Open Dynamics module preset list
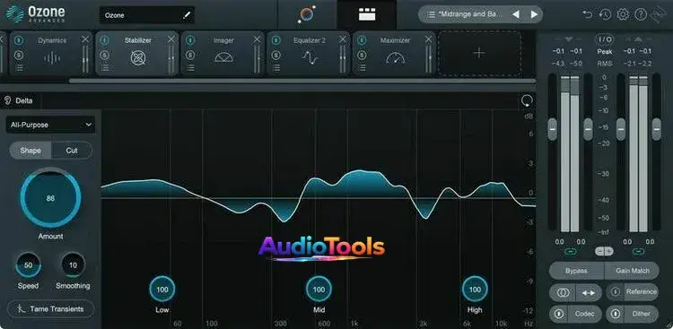 point(19,68)
